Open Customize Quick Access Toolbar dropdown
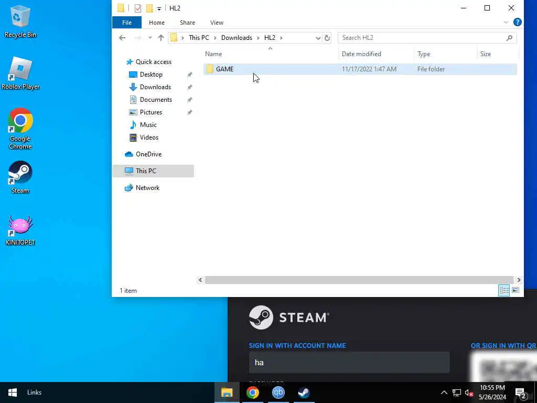This screenshot has height=403, width=537. (159, 8)
